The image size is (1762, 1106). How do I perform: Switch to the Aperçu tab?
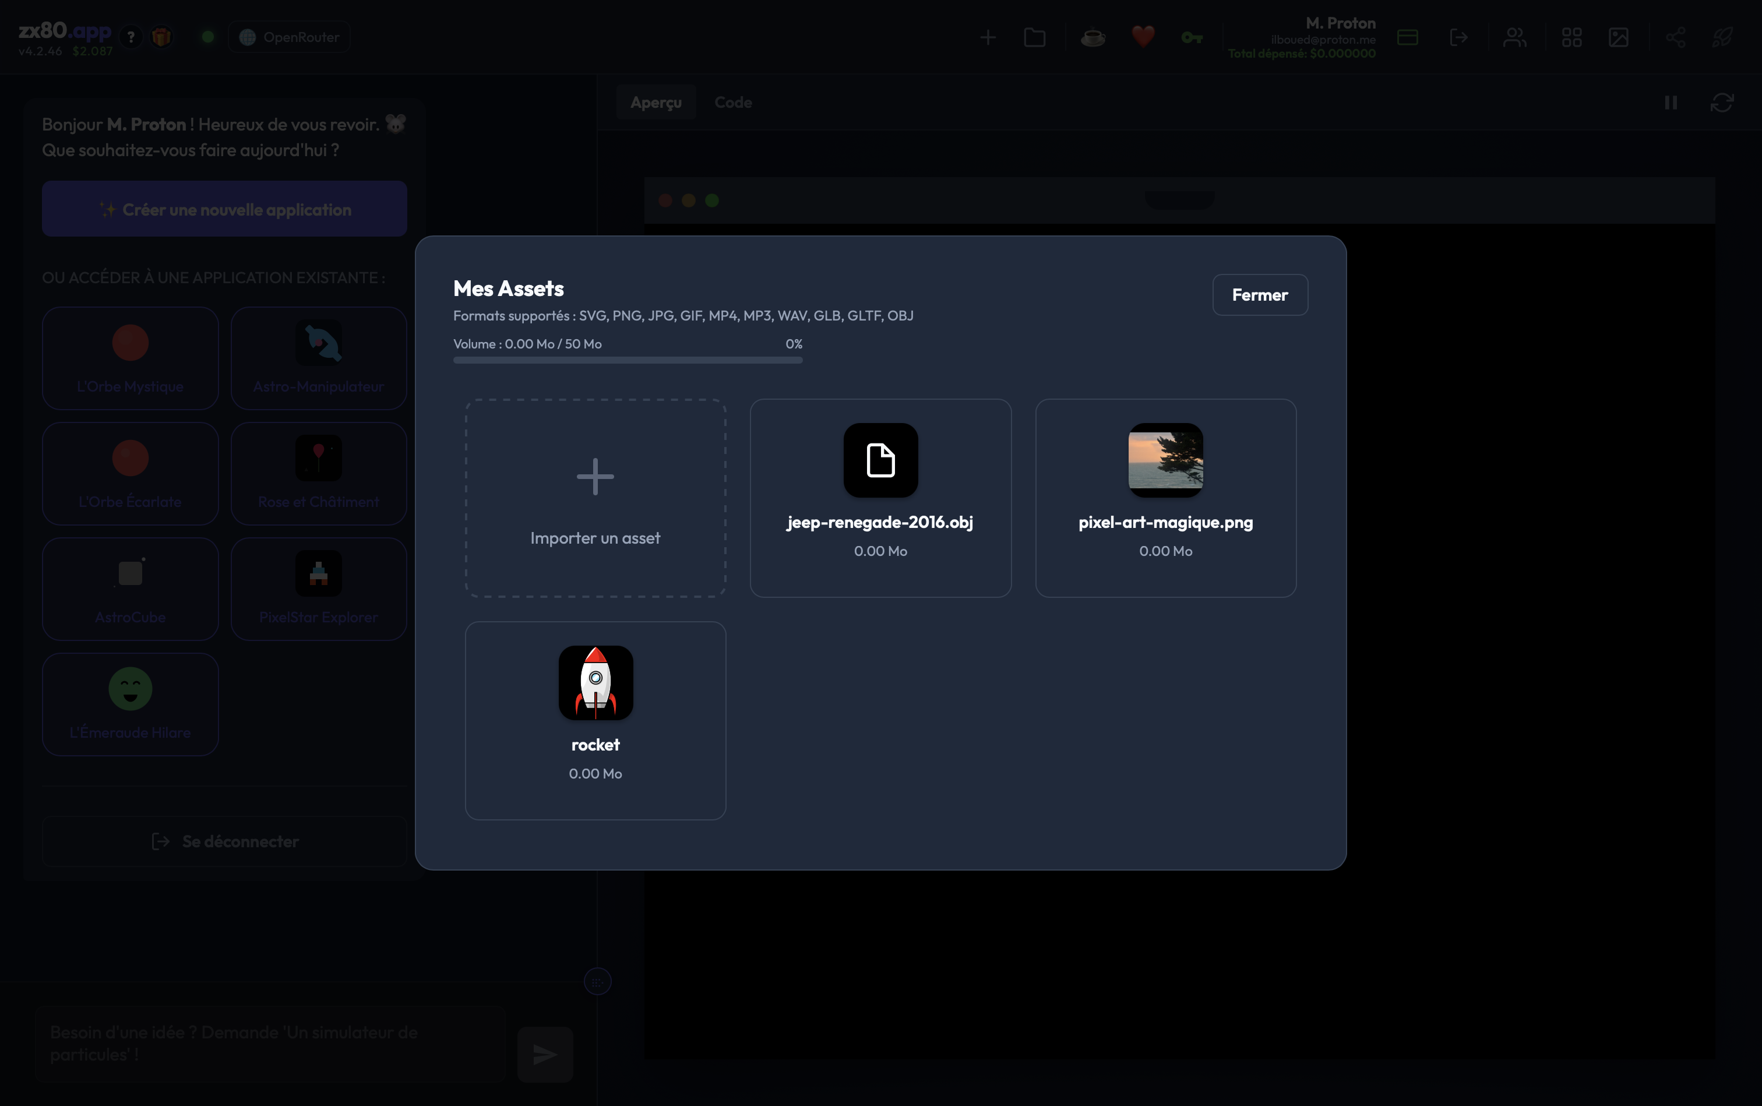656,103
